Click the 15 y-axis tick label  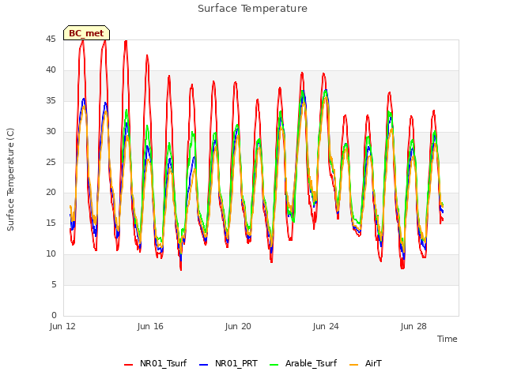(x=51, y=223)
